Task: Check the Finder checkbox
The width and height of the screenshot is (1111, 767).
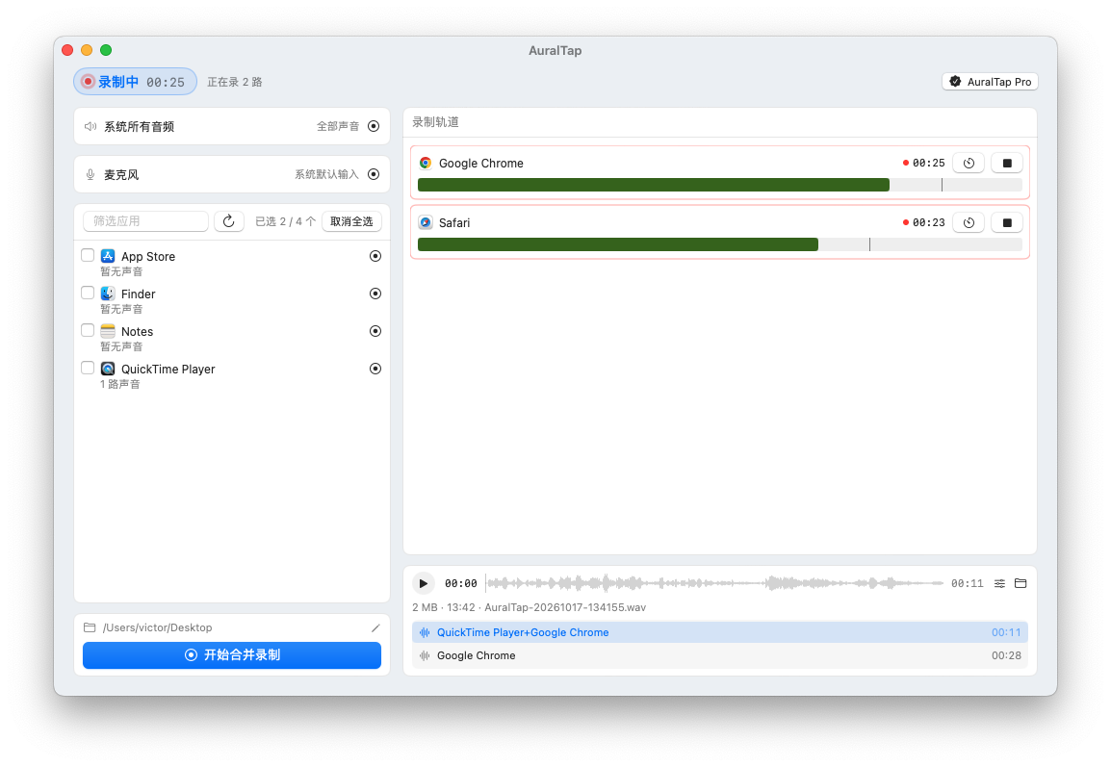Action: point(88,293)
